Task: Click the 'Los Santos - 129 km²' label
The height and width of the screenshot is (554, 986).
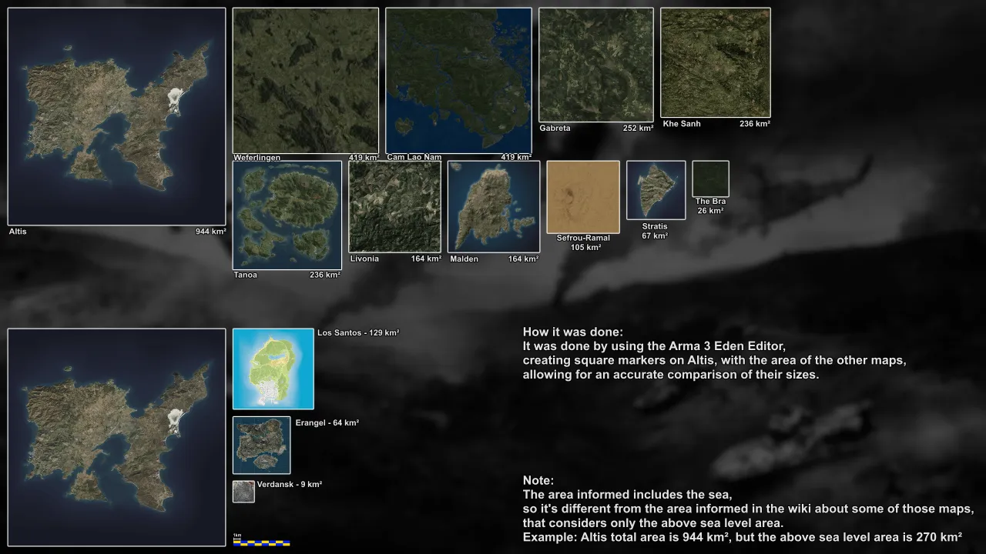Action: pyautogui.click(x=358, y=332)
